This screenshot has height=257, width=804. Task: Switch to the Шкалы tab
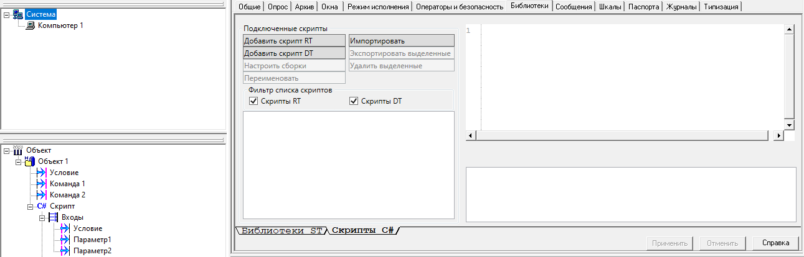pos(610,7)
